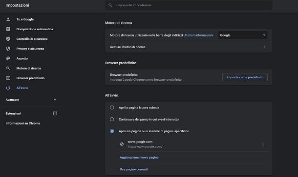The width and height of the screenshot is (298, 177).
Task: Open Informazioni su Chrome
Action: tap(23, 124)
